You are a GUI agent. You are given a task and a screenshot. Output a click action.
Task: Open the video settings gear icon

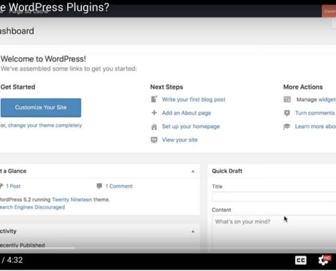coord(324,260)
